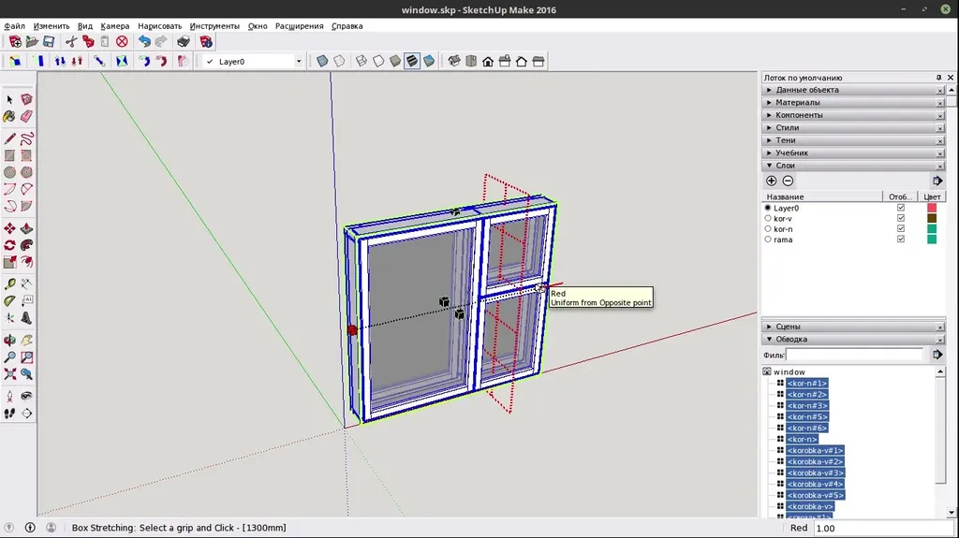Switch to Front house view
This screenshot has height=538, width=959.
point(488,61)
